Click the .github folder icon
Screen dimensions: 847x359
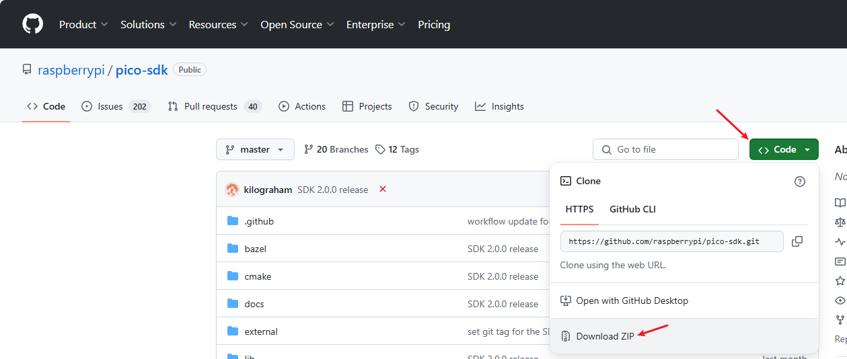click(x=233, y=221)
